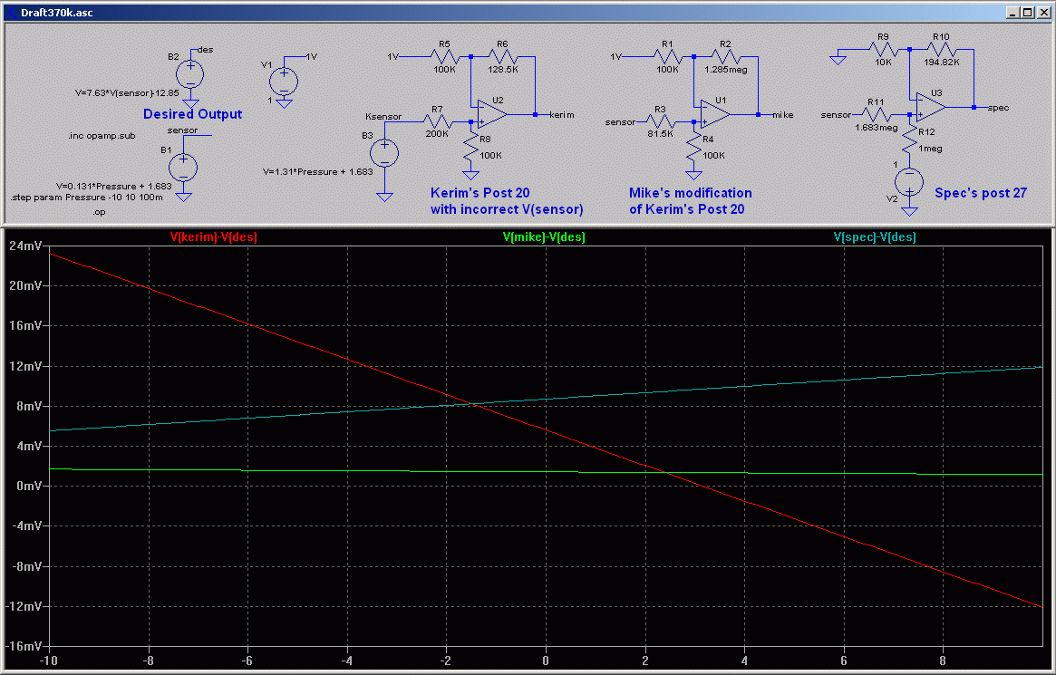Click the V(spec)-V(des) trace label
Image resolution: width=1056 pixels, height=675 pixels.
[875, 236]
